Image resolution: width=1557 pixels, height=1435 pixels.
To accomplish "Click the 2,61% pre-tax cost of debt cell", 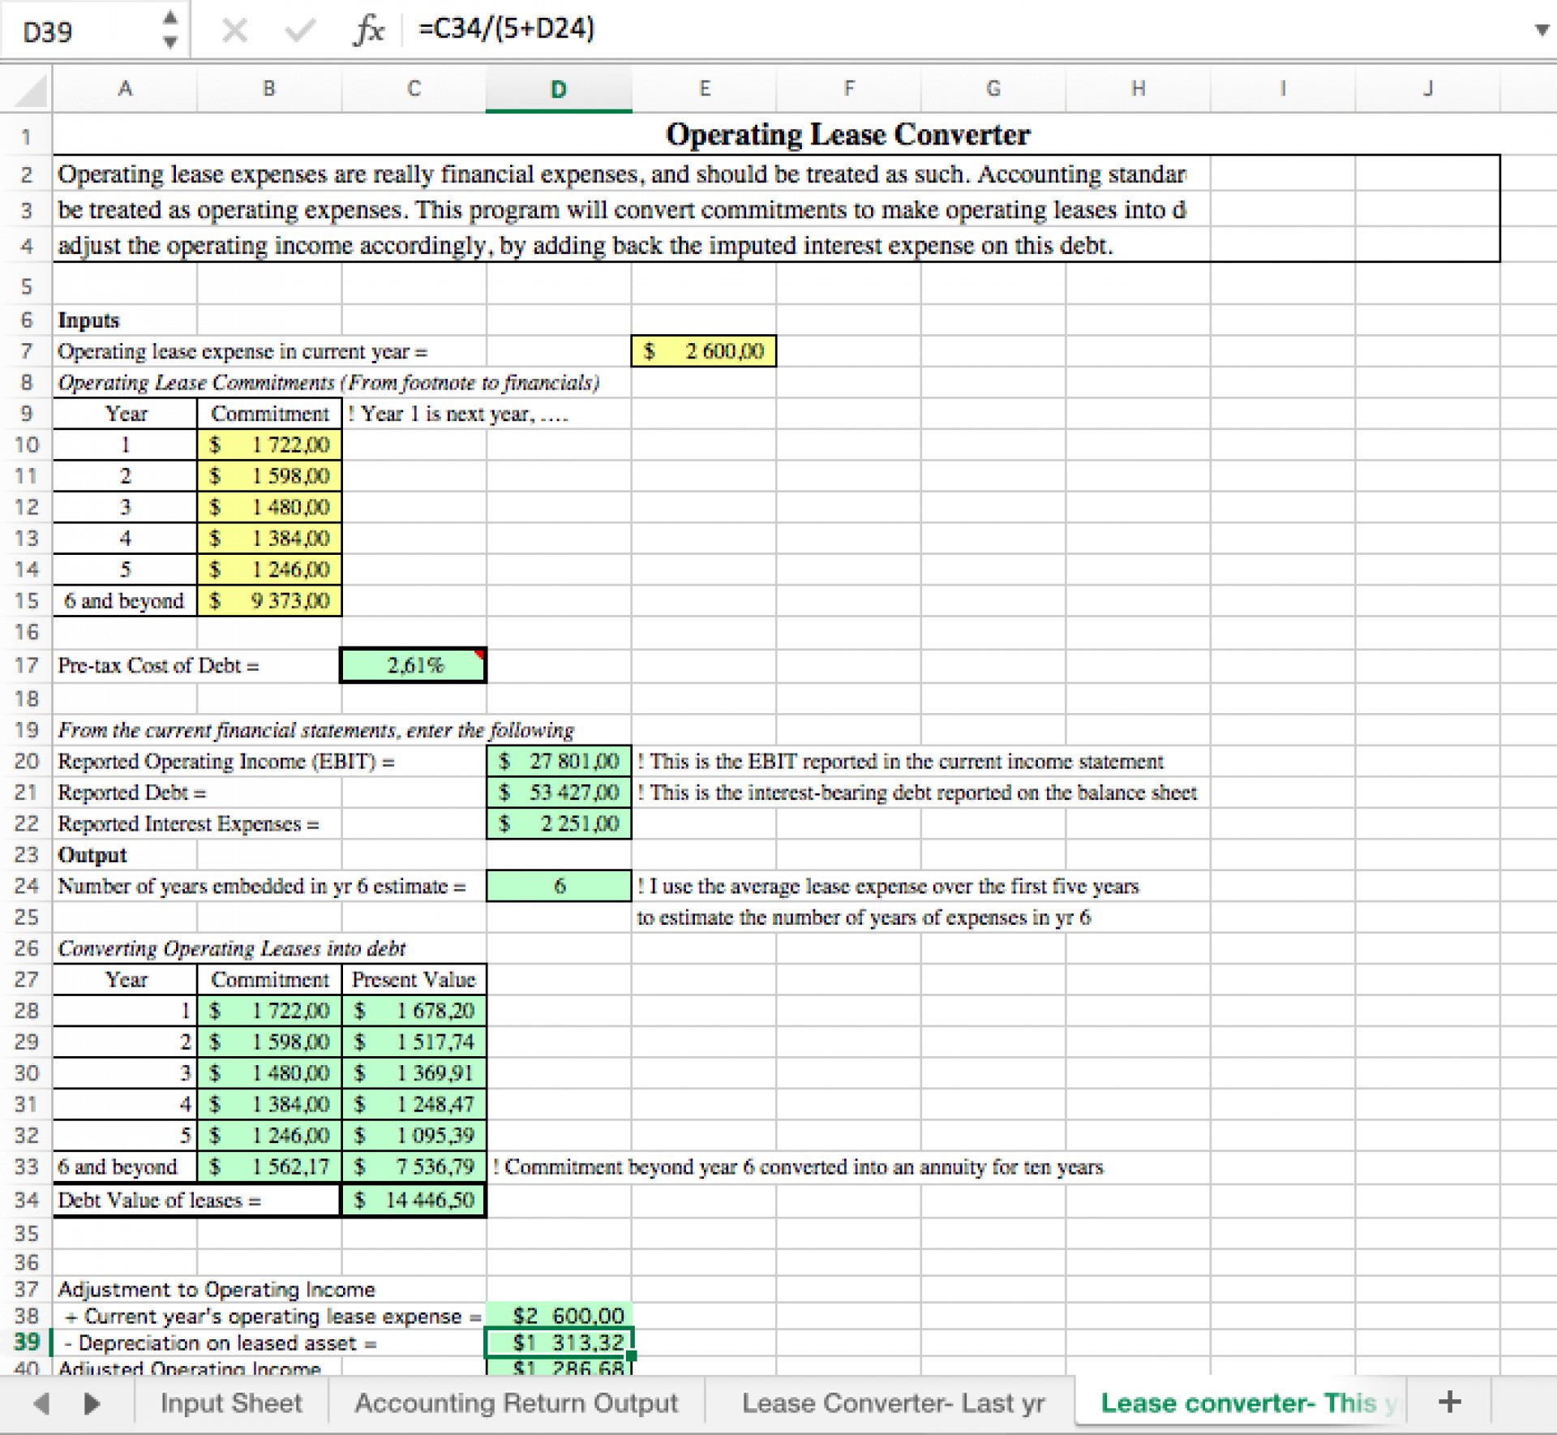I will click(414, 665).
